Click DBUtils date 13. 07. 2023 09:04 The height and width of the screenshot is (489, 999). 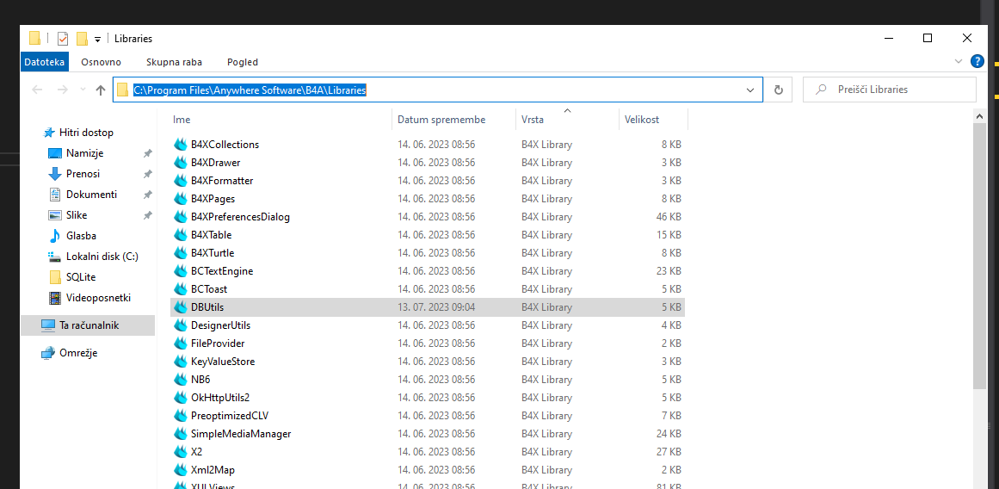coord(436,307)
